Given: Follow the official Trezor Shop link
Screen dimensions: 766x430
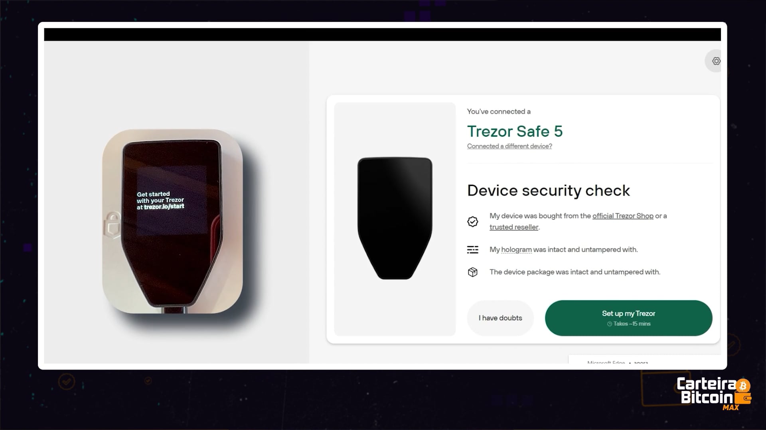Looking at the screenshot, I should point(623,216).
